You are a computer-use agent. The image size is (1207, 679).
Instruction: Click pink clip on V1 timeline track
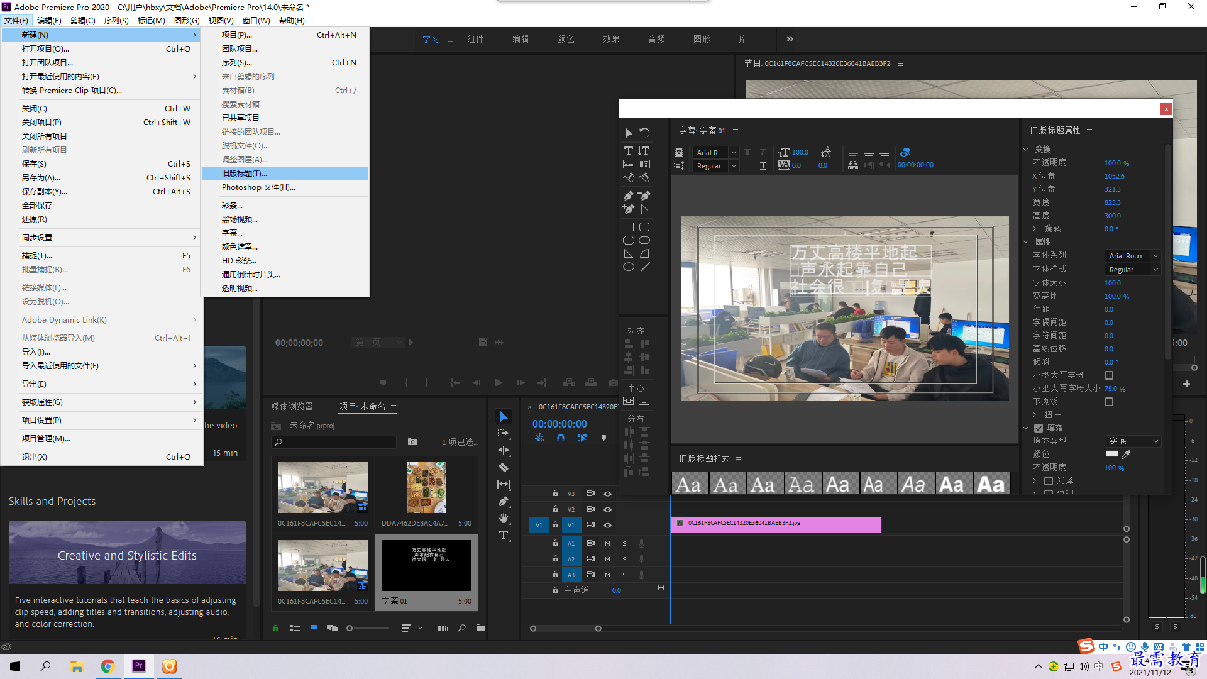point(776,524)
